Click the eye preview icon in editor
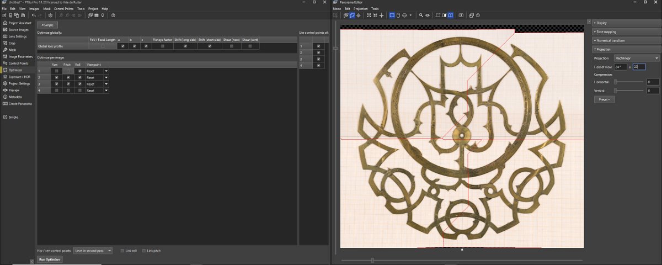The height and width of the screenshot is (265, 662). tap(428, 15)
